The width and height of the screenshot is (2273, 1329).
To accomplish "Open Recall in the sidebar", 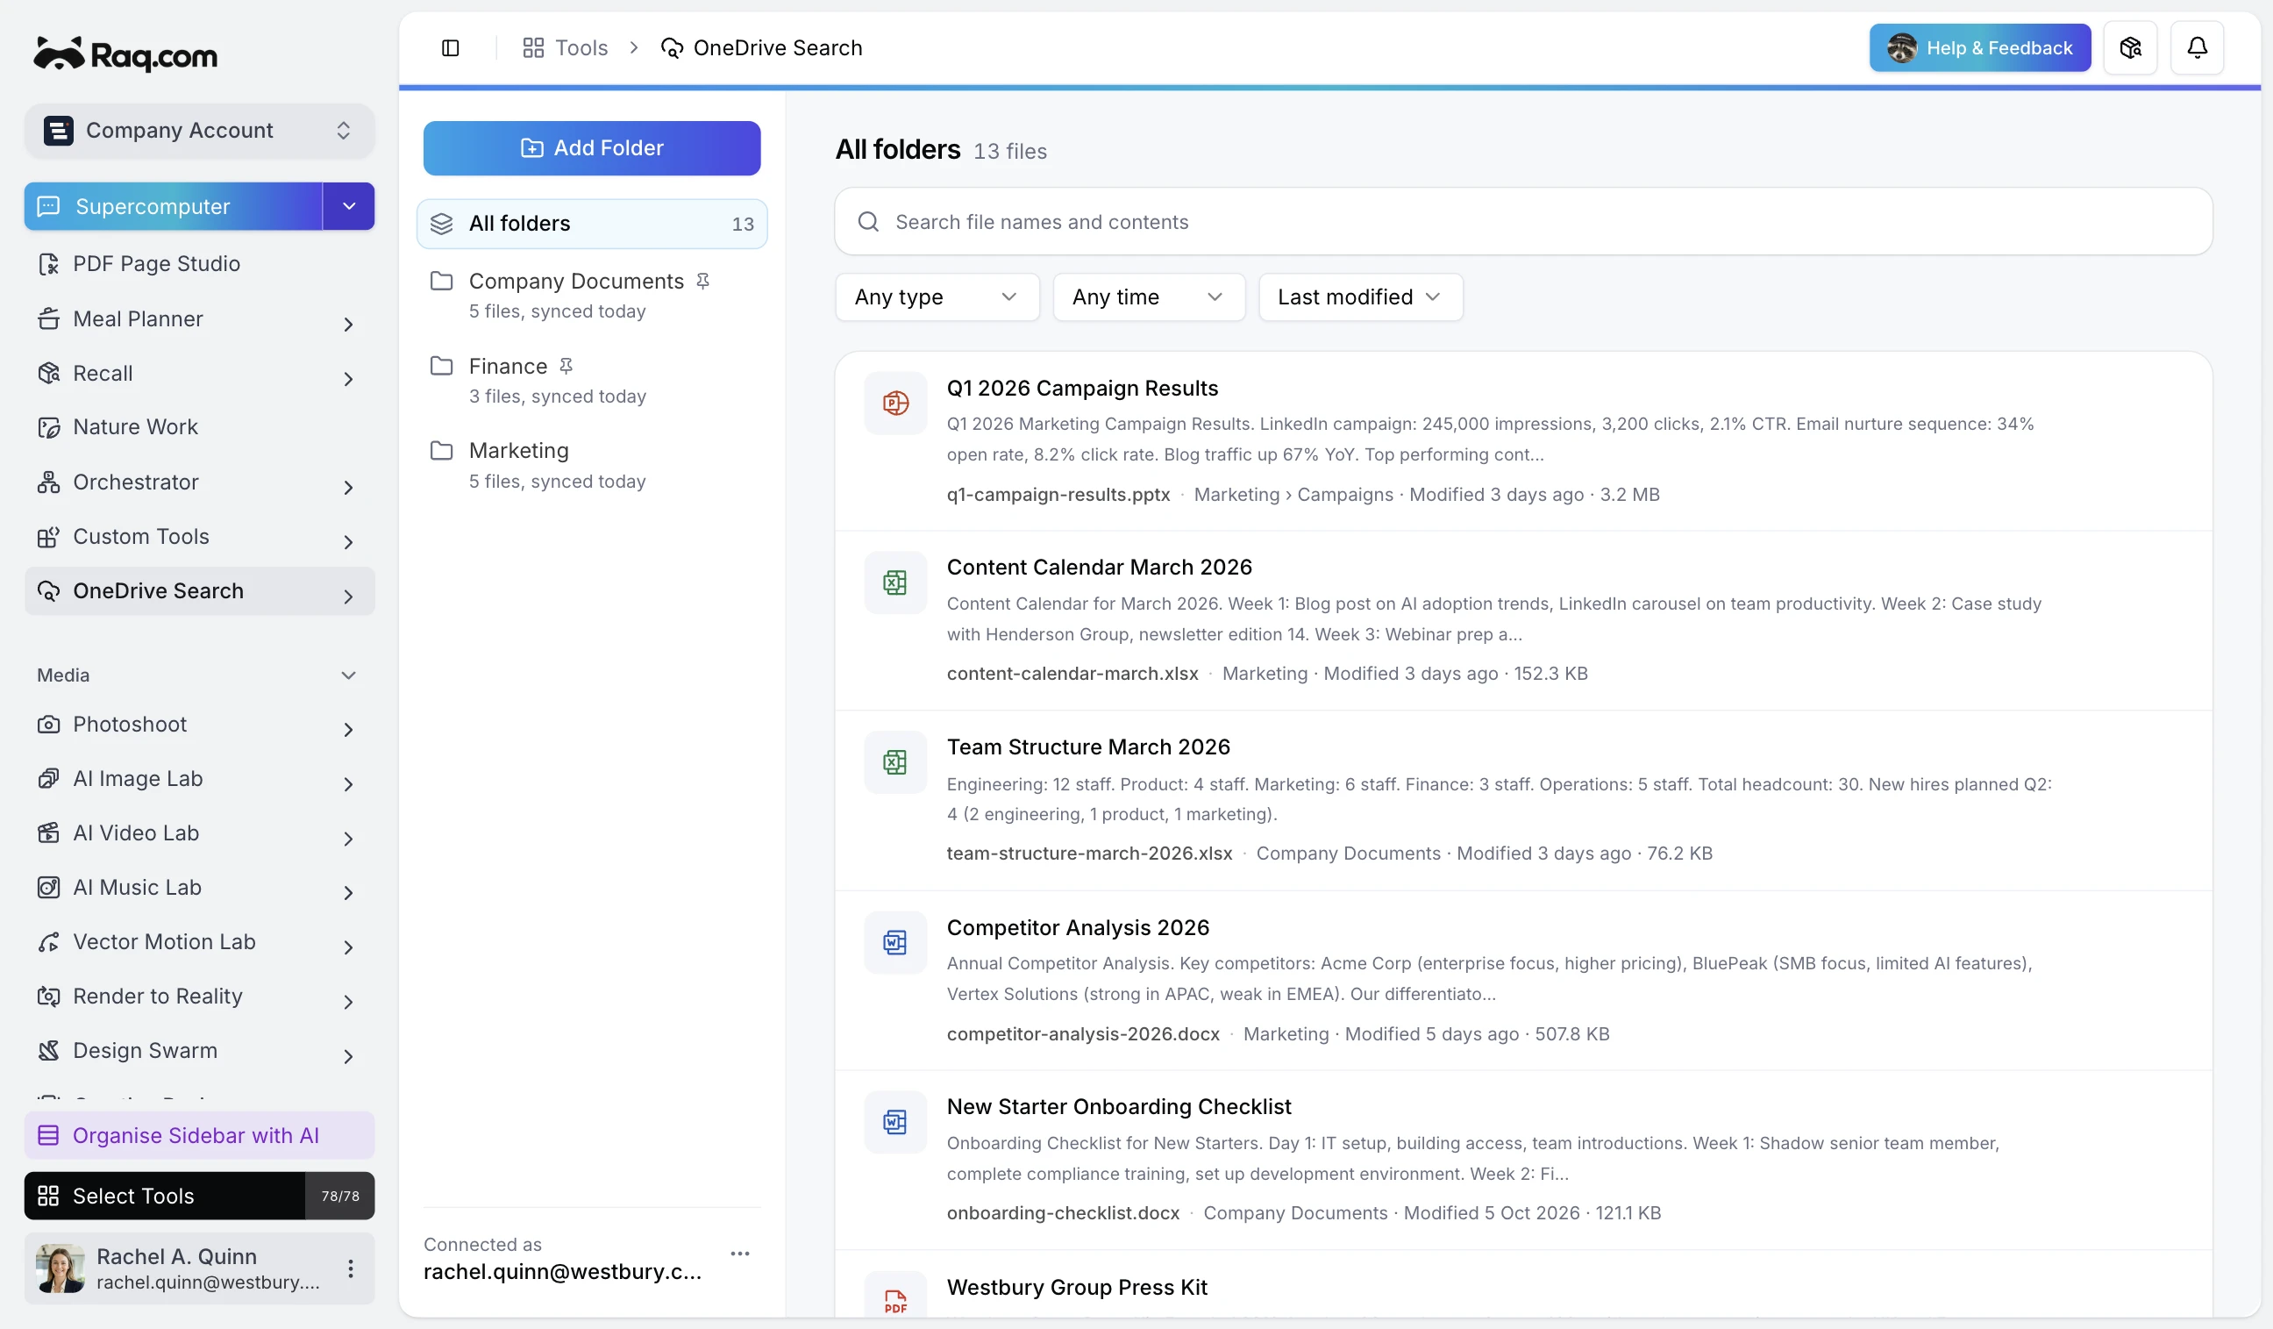I will coord(199,373).
